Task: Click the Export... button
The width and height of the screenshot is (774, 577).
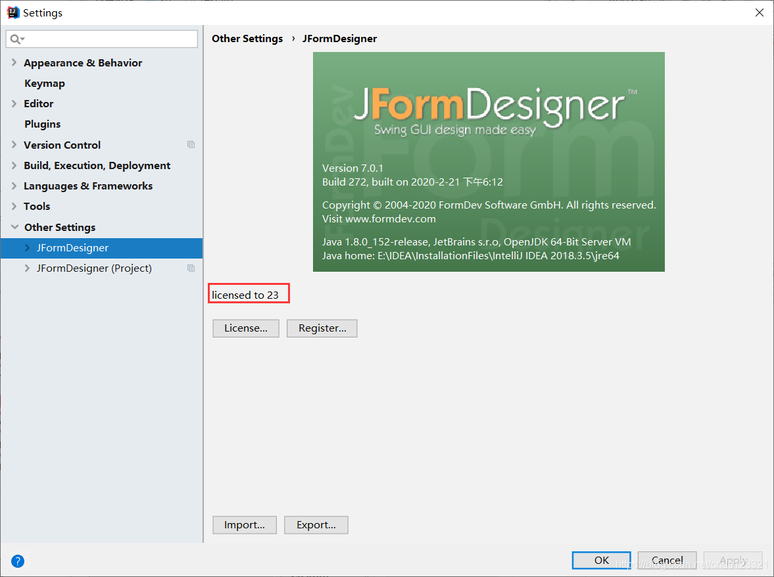Action: pos(316,525)
